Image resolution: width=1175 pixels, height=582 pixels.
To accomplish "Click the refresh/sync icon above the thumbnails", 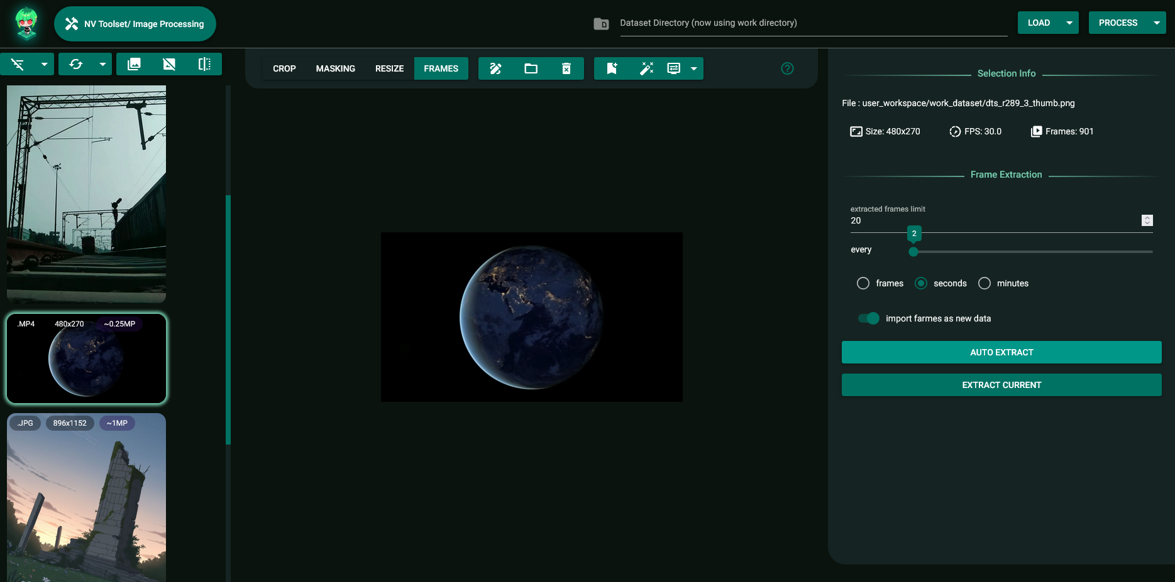I will pos(76,63).
